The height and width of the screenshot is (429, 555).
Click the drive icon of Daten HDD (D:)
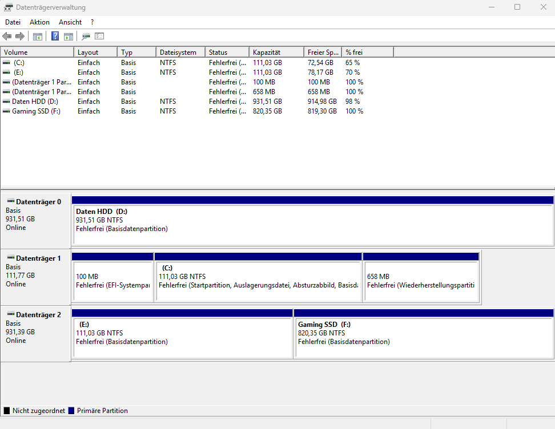pos(6,102)
